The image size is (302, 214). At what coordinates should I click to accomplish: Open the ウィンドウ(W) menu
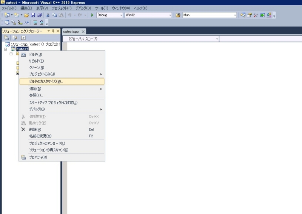(121, 8)
